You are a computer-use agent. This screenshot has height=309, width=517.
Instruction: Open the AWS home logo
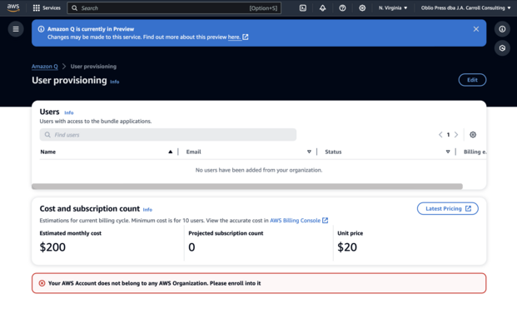pyautogui.click(x=13, y=8)
